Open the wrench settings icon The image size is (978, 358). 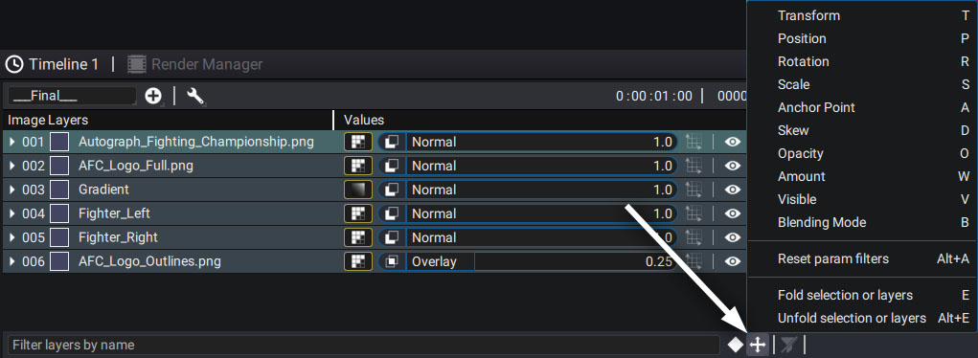point(195,96)
